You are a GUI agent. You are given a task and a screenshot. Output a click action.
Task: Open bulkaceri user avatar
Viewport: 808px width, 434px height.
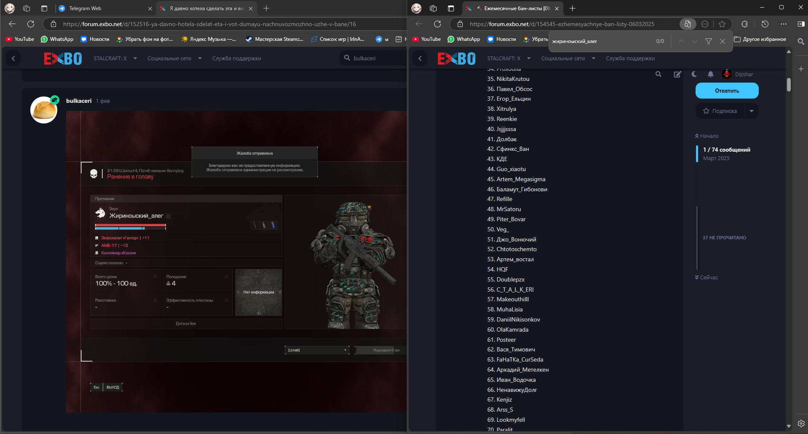point(44,110)
